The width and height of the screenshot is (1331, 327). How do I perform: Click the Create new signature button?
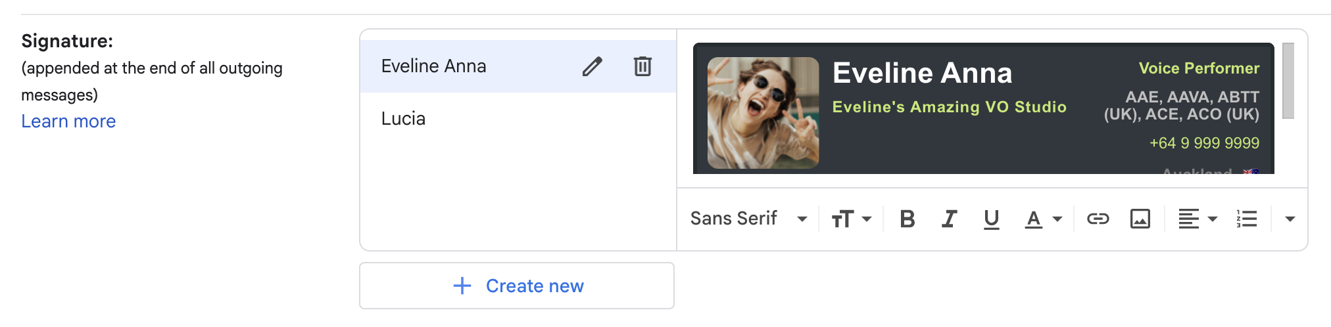click(517, 286)
